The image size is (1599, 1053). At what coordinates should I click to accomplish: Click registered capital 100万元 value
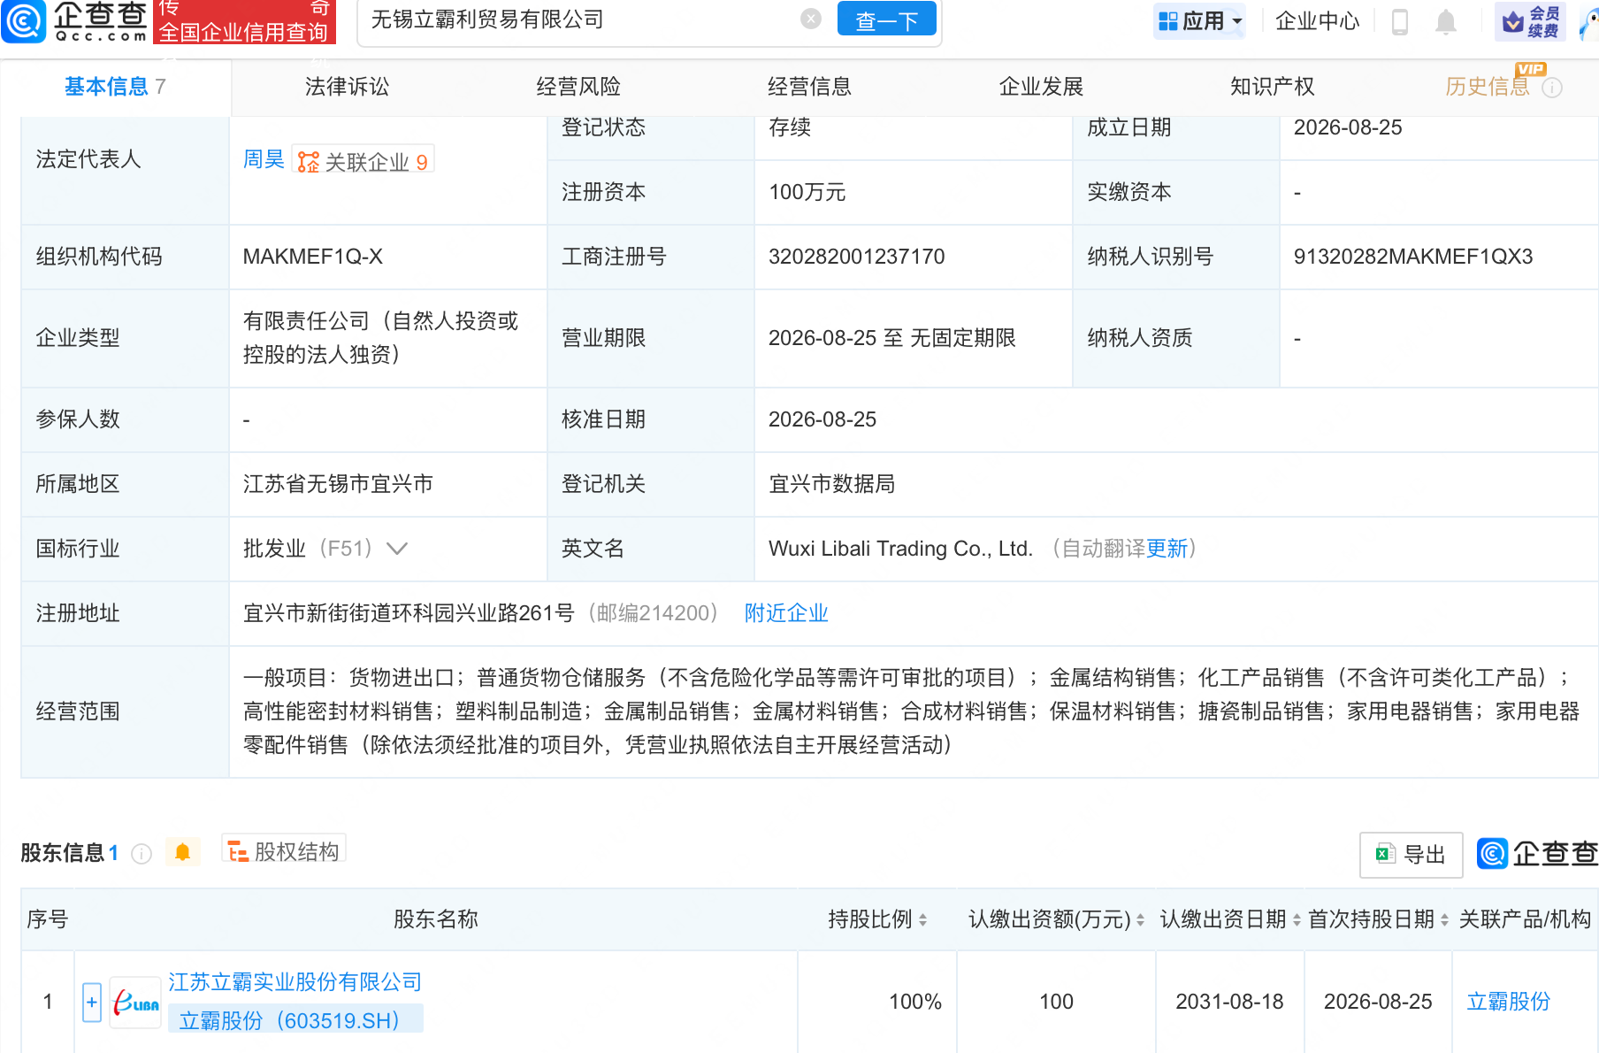[807, 192]
